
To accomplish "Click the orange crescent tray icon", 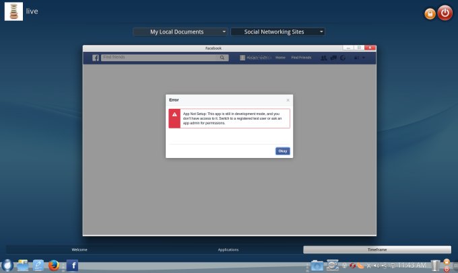I will point(360,266).
